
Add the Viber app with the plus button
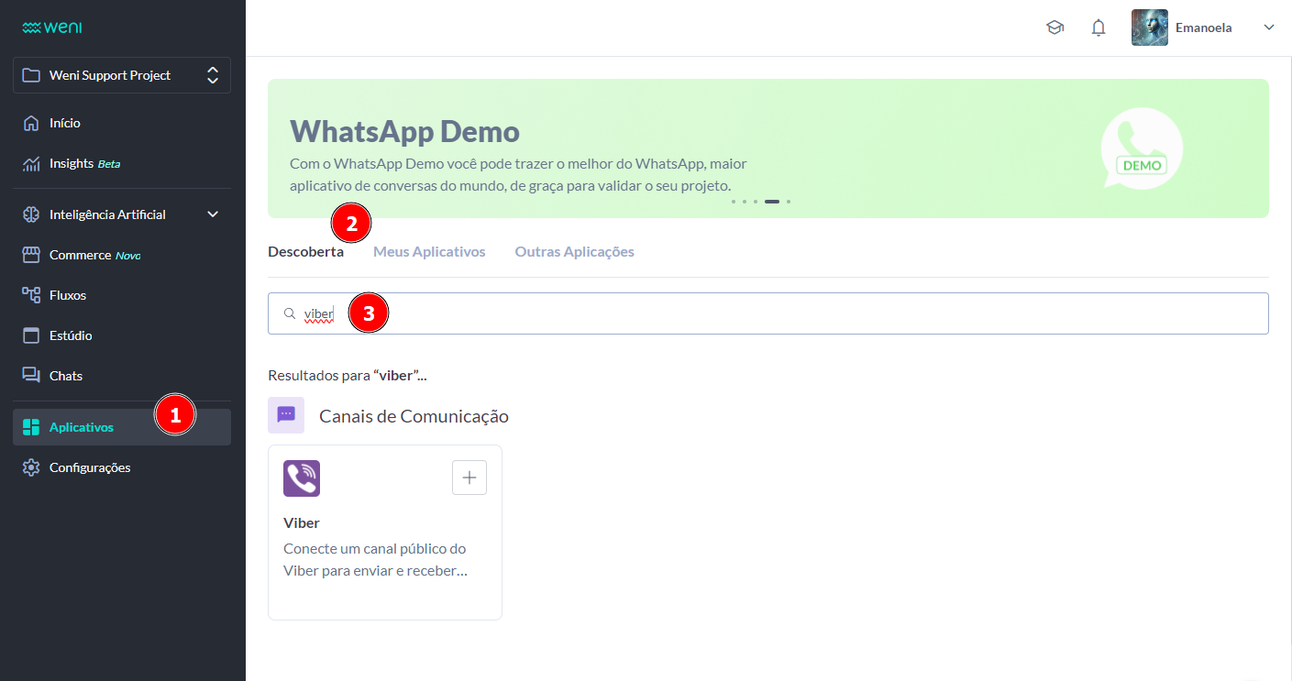pyautogui.click(x=469, y=477)
